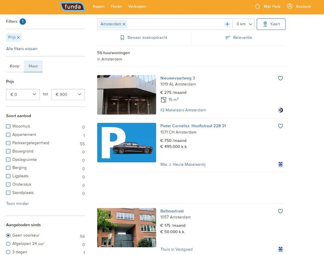Open the Balboastraat brick building thumbnail

[127, 227]
